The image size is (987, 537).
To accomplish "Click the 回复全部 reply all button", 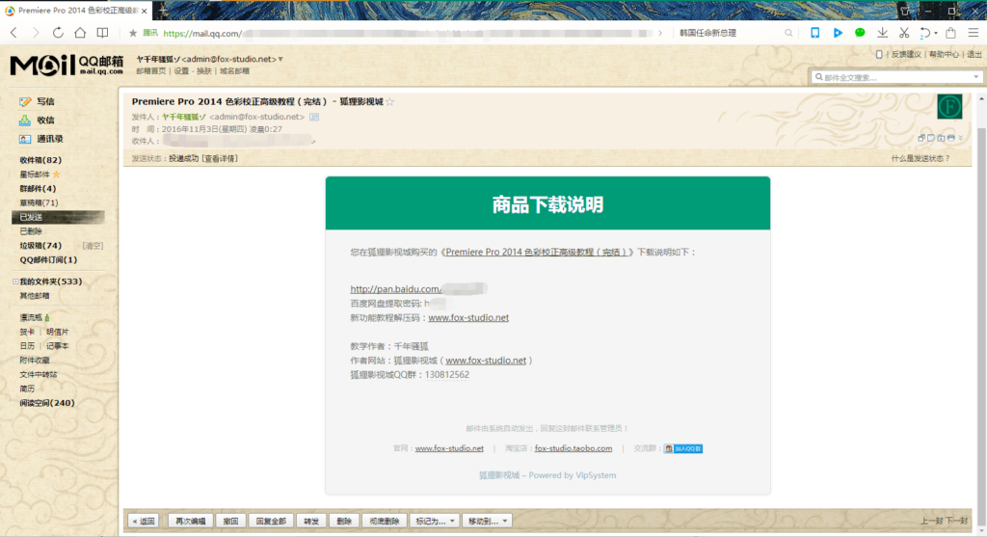I will click(271, 522).
